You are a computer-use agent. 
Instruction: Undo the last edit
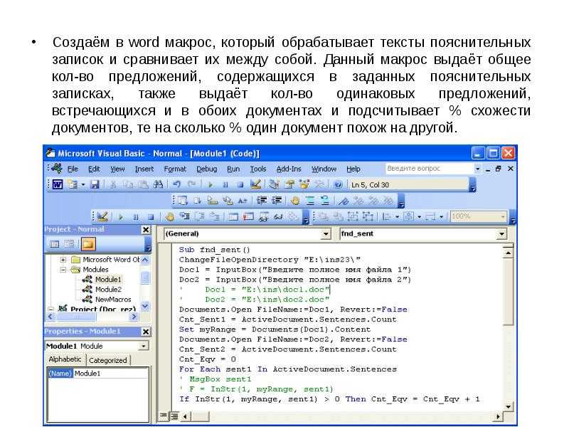point(176,184)
